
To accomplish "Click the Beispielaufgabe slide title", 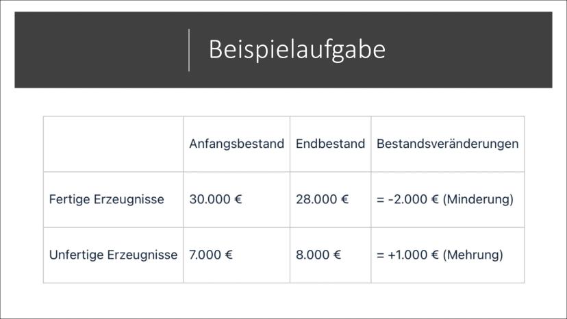I will point(297,50).
